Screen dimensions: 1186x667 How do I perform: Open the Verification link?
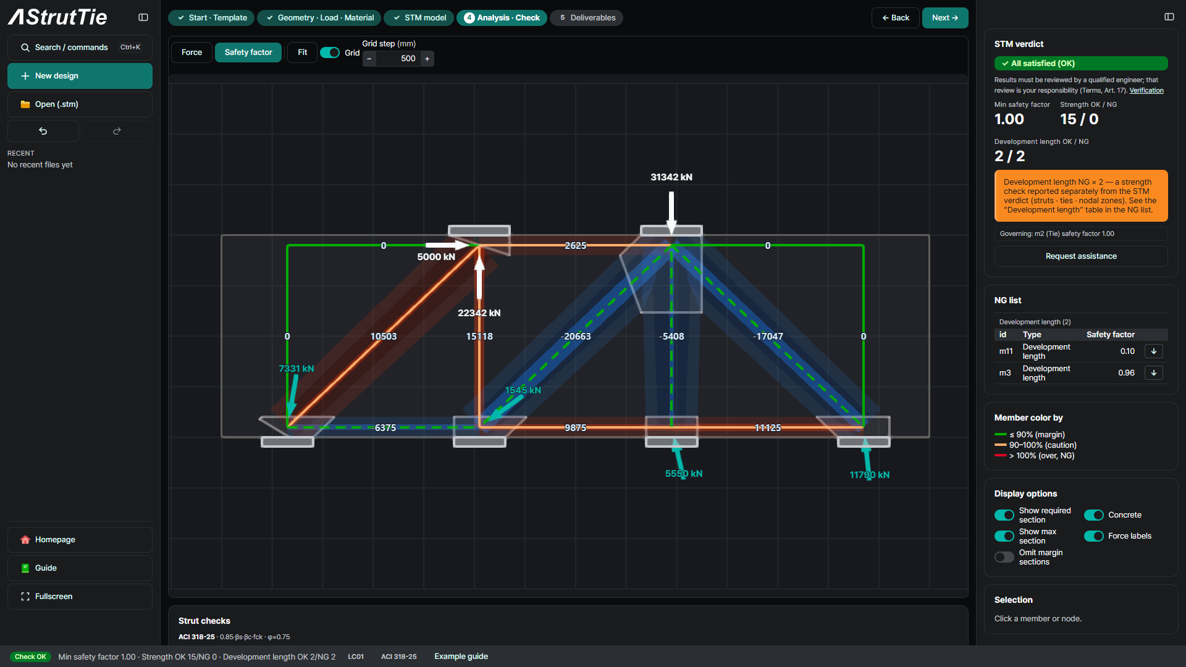point(1146,91)
